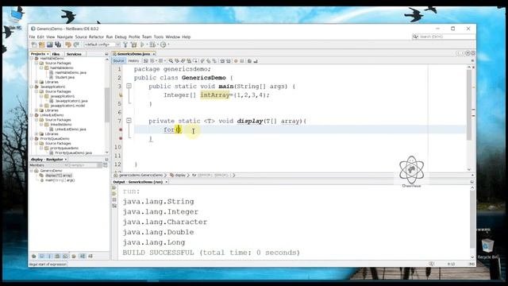Close the GenericsDemo.java editor tab
This screenshot has width=508, height=286.
point(154,54)
